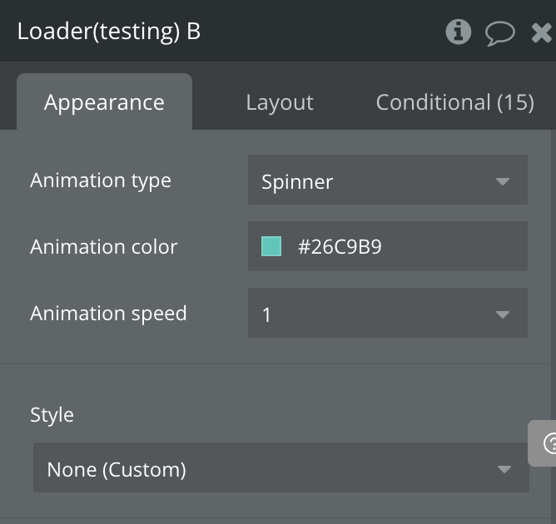Open the Animation type dropdown showing Spinner
The width and height of the screenshot is (556, 524).
pos(375,180)
